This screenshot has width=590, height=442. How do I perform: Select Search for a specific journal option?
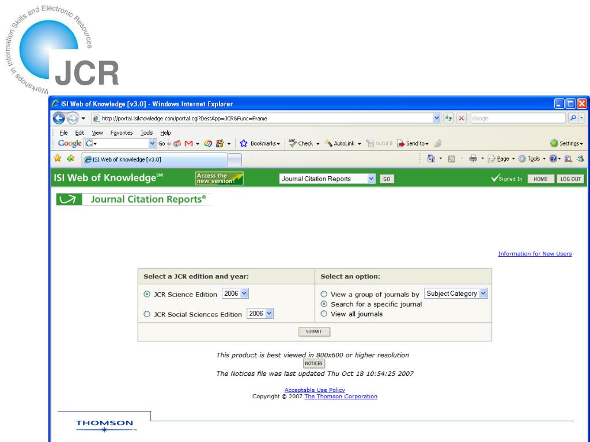tap(324, 304)
